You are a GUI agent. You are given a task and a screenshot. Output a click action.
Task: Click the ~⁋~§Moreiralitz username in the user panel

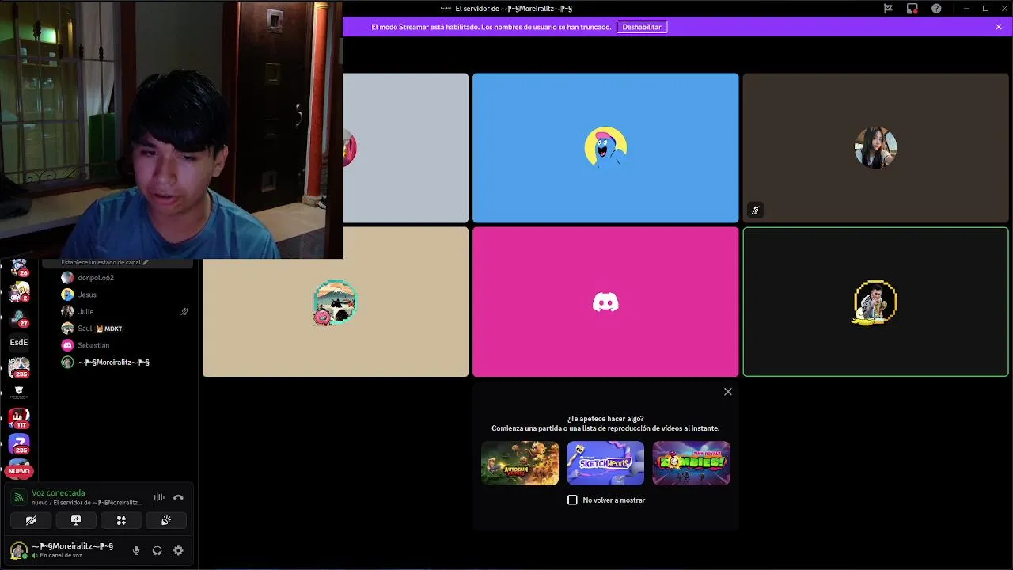pyautogui.click(x=72, y=546)
